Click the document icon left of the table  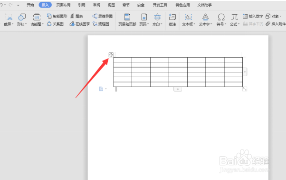pyautogui.click(x=101, y=89)
